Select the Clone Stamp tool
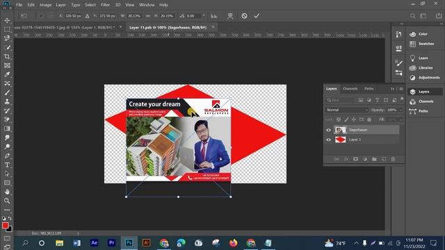The image size is (445, 250). (7, 101)
